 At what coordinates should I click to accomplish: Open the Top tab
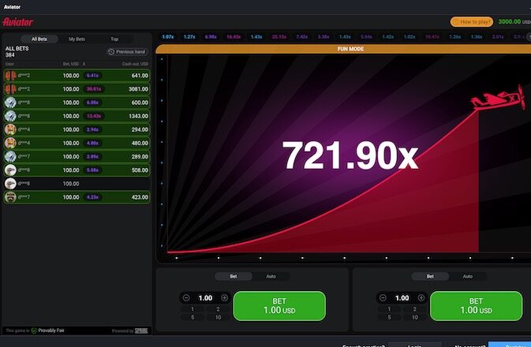coord(114,39)
